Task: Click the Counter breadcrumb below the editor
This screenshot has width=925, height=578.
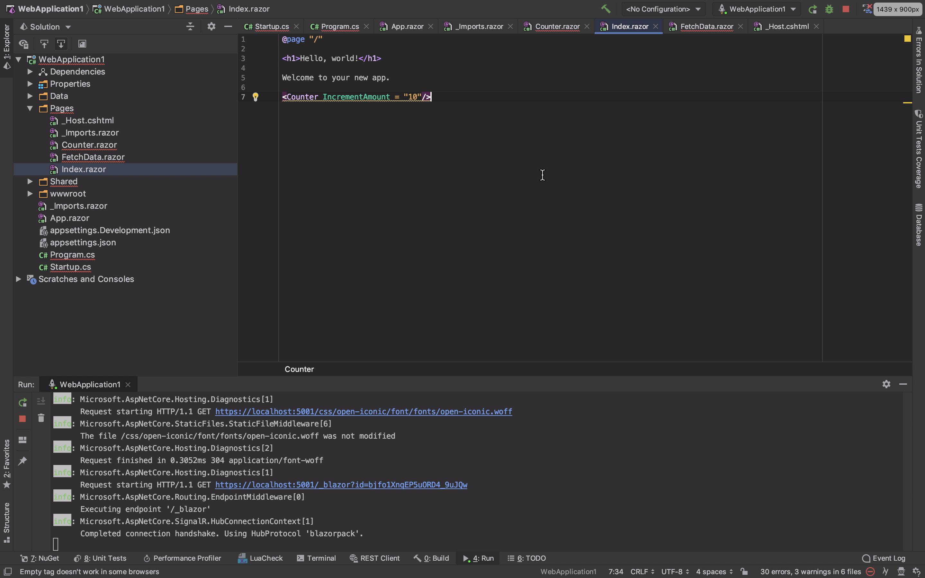Action: coord(299,369)
